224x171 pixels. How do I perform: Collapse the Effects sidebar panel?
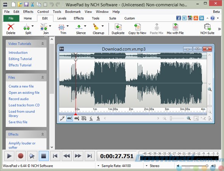(43, 134)
